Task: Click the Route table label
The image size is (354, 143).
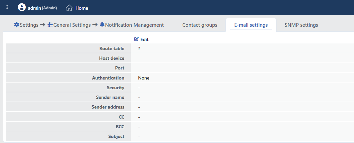Action: (112, 48)
